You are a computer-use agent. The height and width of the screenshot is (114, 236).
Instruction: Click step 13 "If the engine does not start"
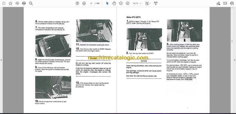click(x=92, y=85)
